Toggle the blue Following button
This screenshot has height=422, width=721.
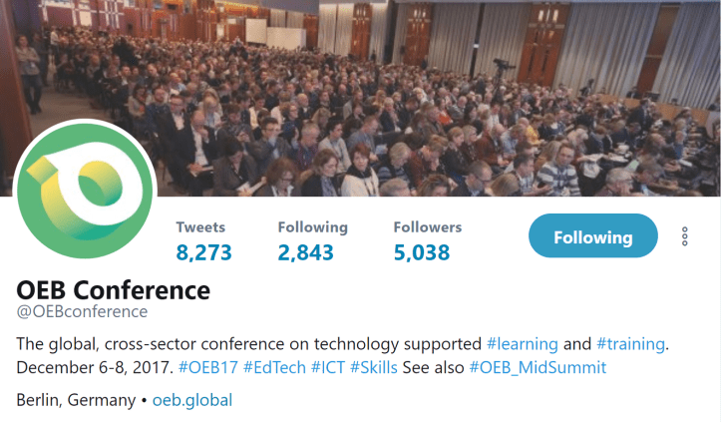[593, 236]
